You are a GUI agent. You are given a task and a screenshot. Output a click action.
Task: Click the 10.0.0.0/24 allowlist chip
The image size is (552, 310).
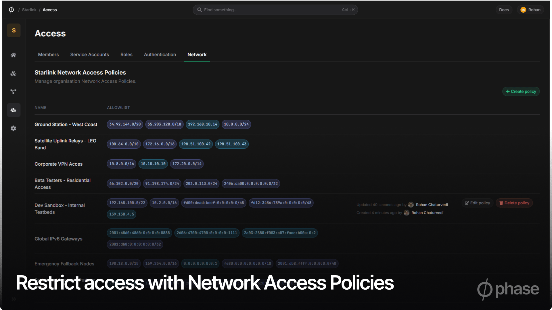236,124
